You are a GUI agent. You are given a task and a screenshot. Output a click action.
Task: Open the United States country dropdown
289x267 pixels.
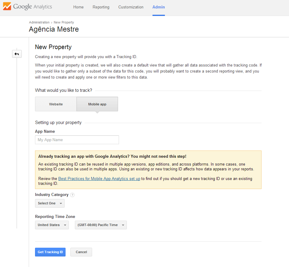(52, 225)
